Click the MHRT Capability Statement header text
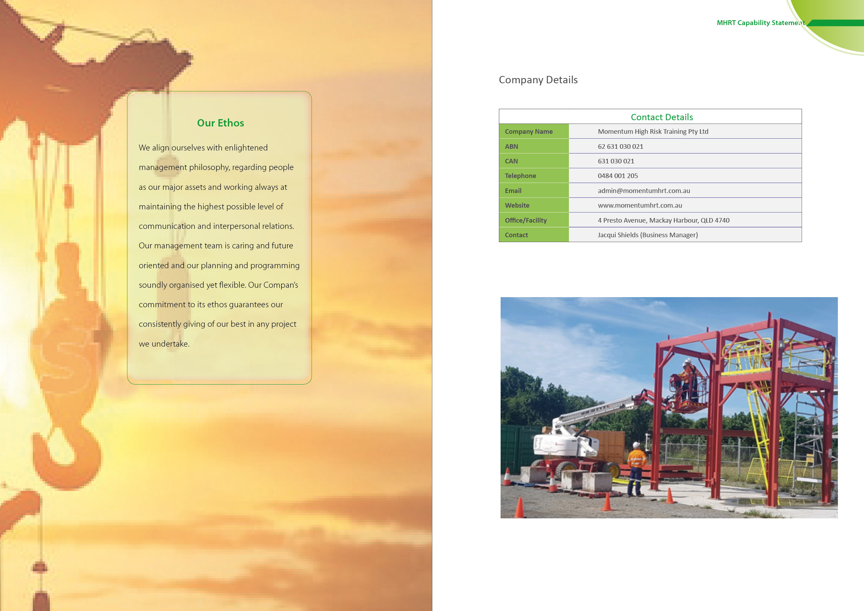The width and height of the screenshot is (864, 611). (x=760, y=23)
